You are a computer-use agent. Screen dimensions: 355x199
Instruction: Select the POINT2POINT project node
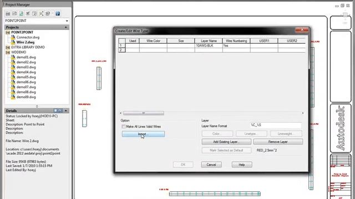pos(22,32)
